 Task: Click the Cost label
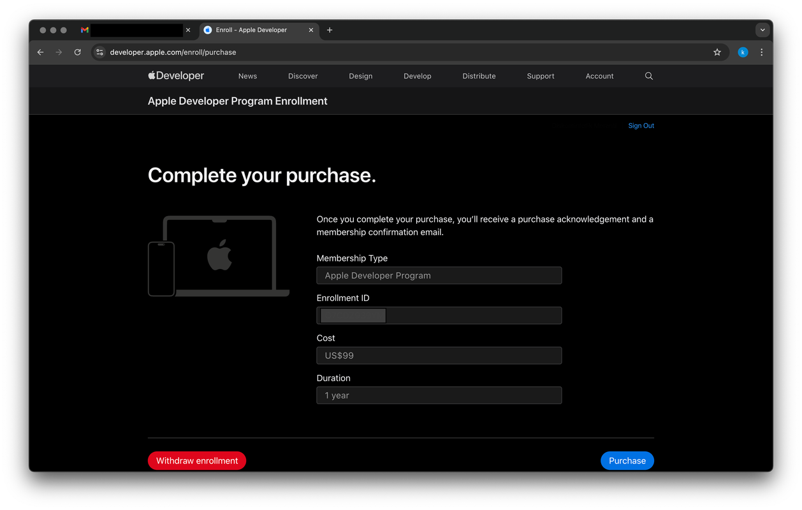pos(326,338)
